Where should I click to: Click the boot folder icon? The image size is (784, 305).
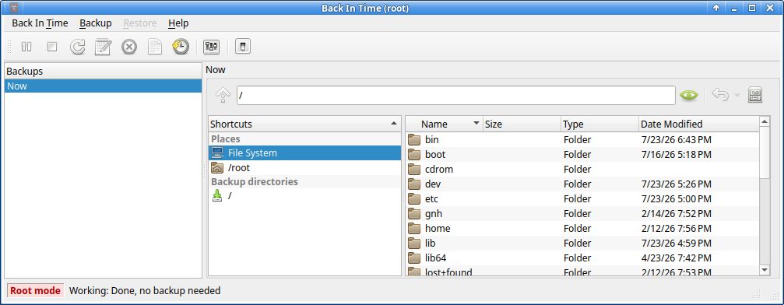pos(414,155)
